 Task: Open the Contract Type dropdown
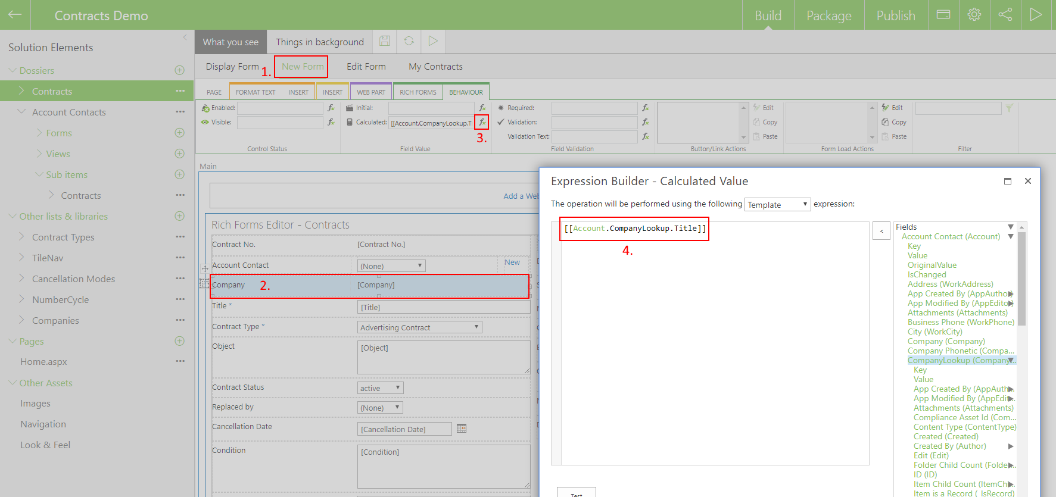[x=419, y=327]
